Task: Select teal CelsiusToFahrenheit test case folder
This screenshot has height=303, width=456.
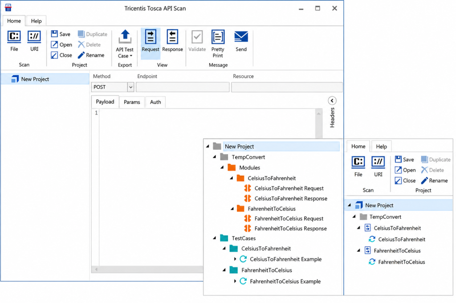Action: point(266,249)
